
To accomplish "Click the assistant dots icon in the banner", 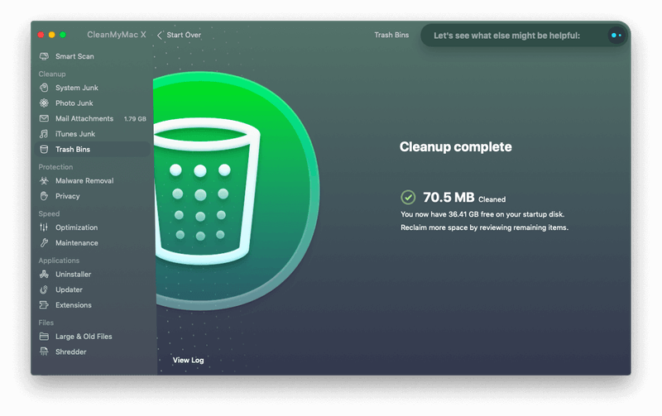I will pyautogui.click(x=616, y=36).
